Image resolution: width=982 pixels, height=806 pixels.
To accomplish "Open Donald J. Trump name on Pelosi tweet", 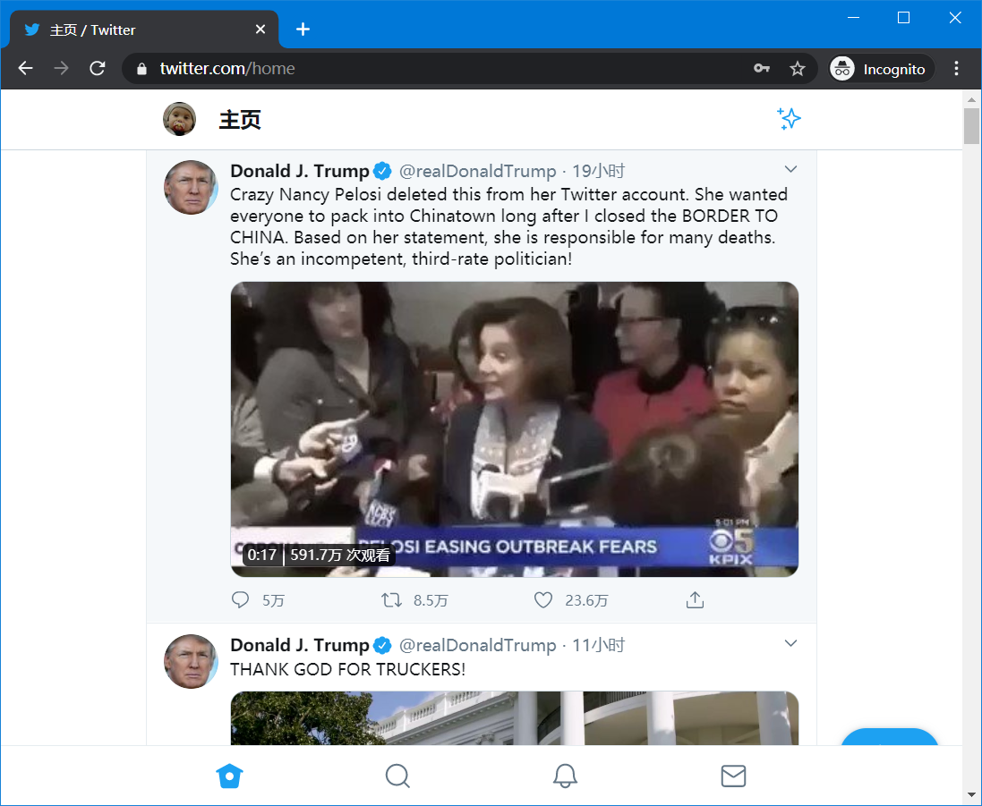I will click(x=300, y=171).
